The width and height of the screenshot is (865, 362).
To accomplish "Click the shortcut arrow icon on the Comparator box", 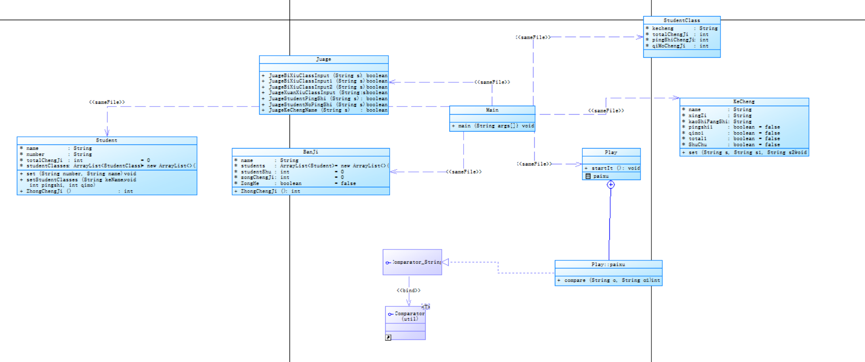I will click(x=388, y=337).
